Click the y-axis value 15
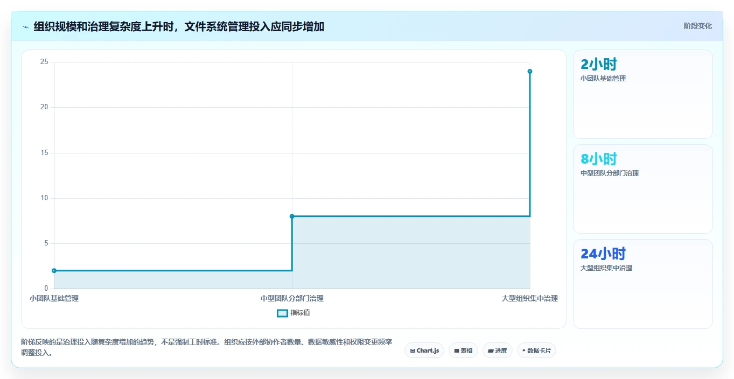The height and width of the screenshot is (379, 734). [44, 153]
